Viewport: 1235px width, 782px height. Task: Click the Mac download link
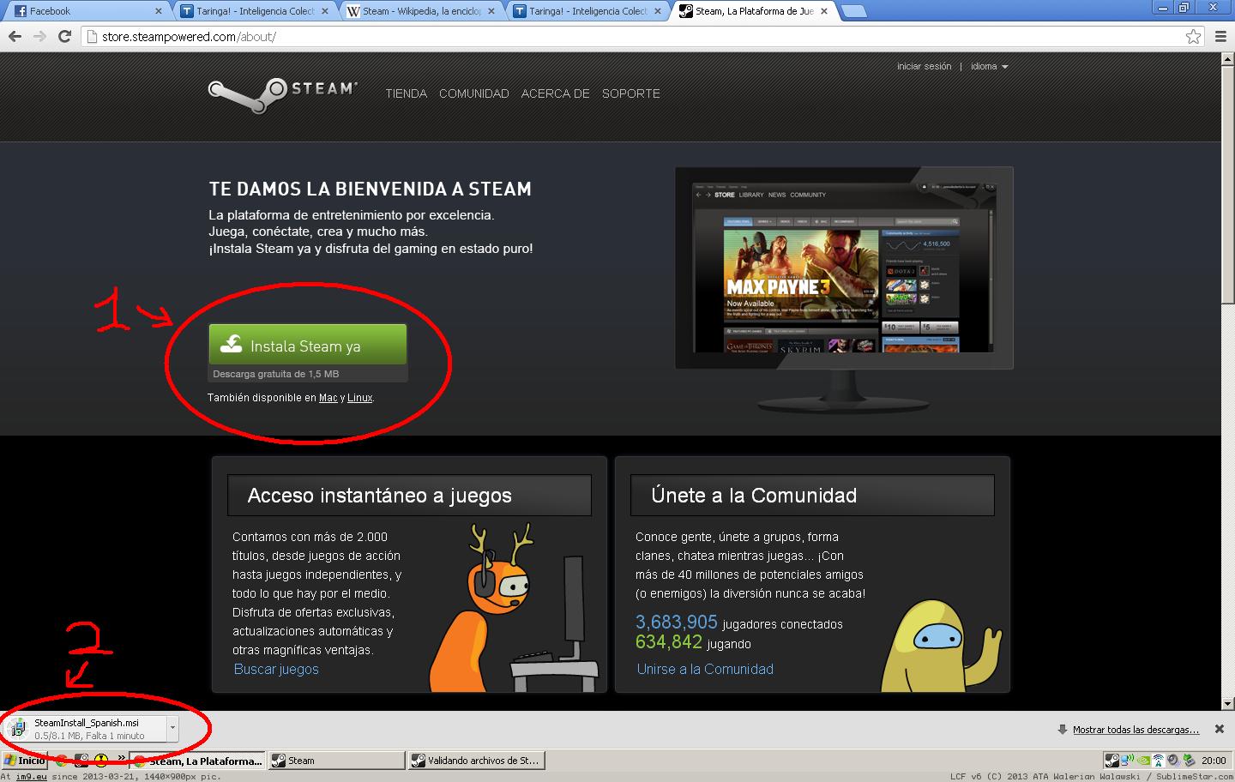click(328, 398)
